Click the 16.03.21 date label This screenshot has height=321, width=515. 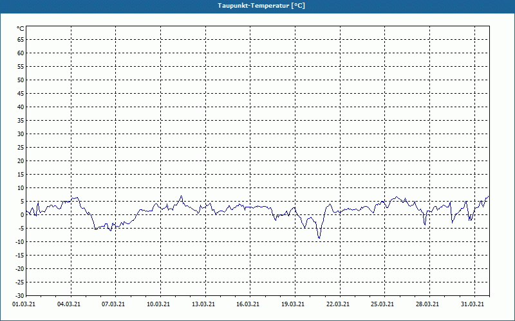click(x=248, y=304)
